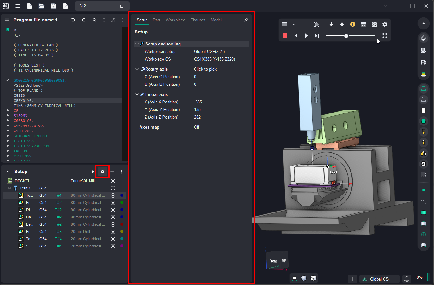
Task: Open the Fixtures tab
Action: (x=197, y=20)
